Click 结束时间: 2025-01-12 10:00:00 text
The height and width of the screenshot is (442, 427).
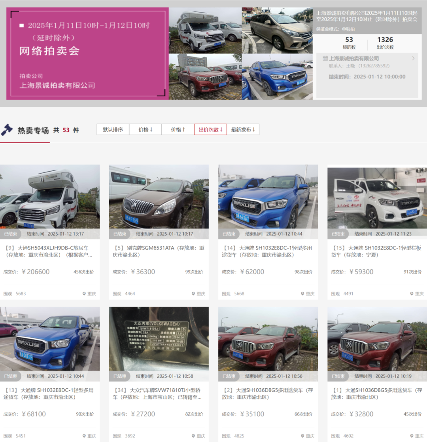pos(367,77)
